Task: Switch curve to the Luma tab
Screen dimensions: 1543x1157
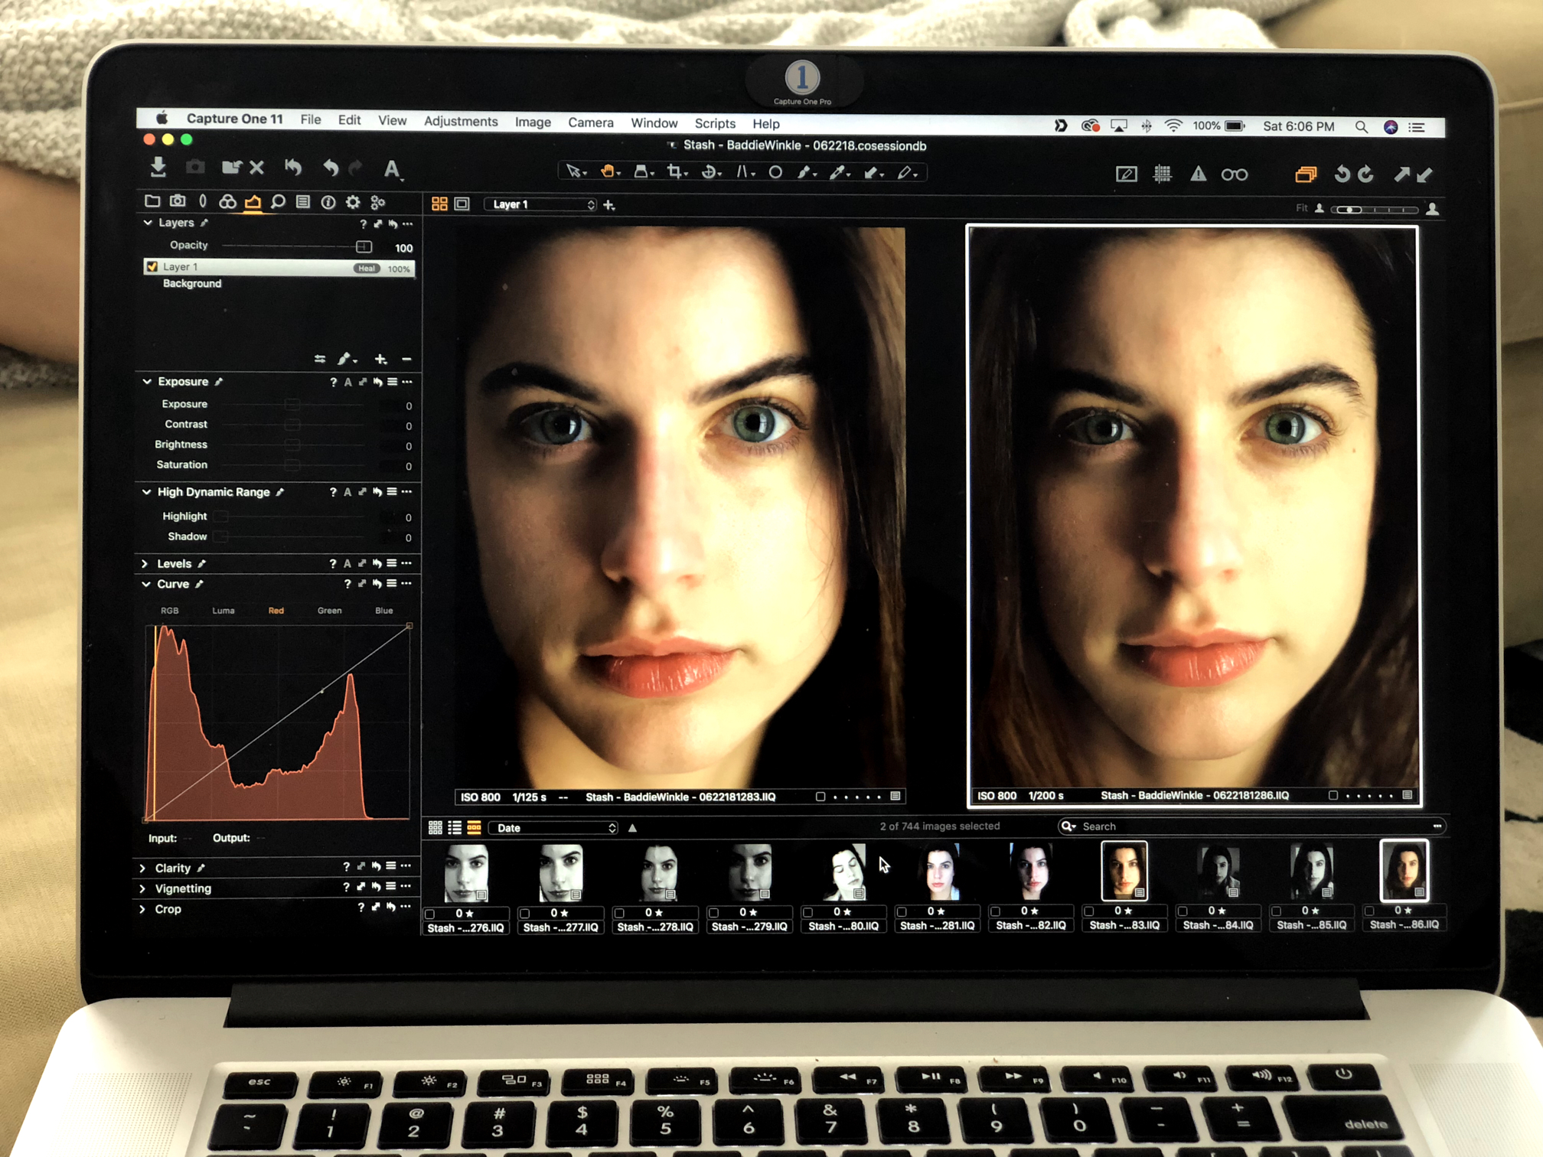Action: (223, 611)
